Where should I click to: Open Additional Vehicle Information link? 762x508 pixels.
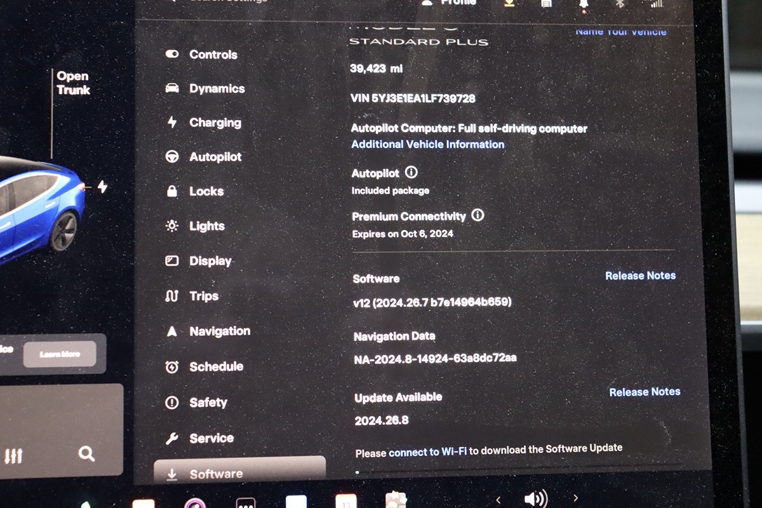click(428, 144)
